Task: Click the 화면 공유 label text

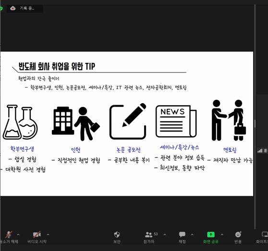Action: (x=211, y=241)
